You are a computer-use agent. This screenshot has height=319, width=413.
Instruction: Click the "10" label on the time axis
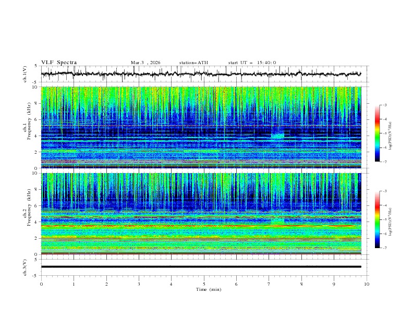pyautogui.click(x=367, y=284)
